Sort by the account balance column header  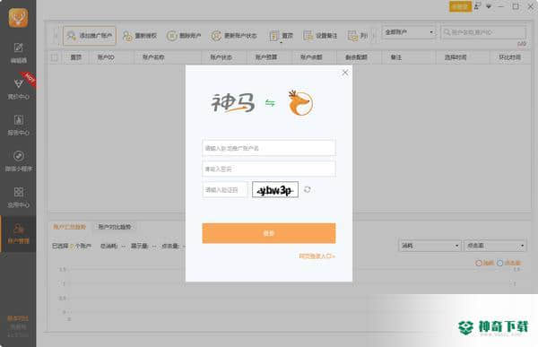[x=311, y=57]
